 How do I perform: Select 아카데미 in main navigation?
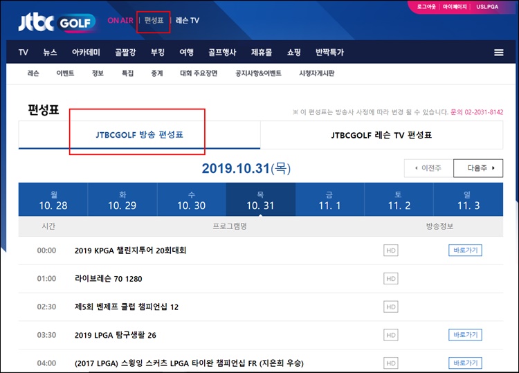pyautogui.click(x=86, y=53)
